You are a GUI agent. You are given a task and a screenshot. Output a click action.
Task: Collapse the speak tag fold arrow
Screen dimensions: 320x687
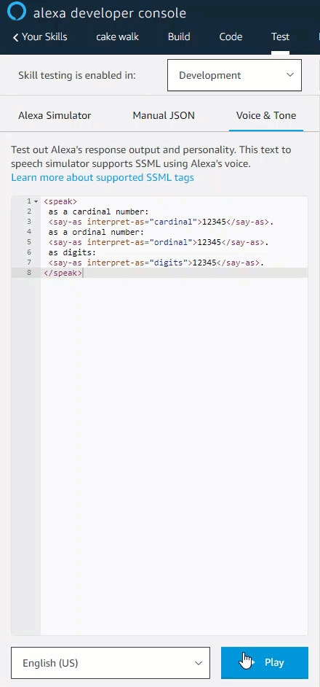coord(36,201)
